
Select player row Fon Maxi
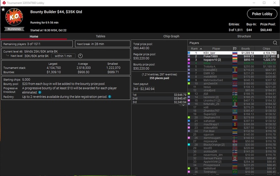[232, 131]
